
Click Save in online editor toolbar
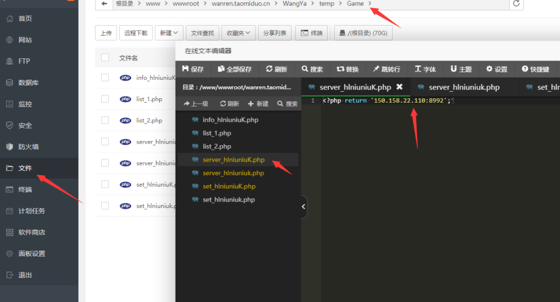point(192,69)
